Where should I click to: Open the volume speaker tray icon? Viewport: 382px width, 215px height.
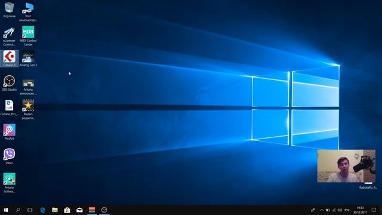pyautogui.click(x=340, y=210)
